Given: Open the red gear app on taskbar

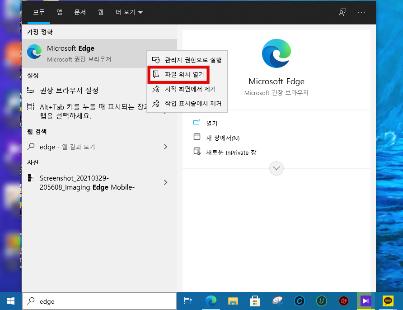Looking at the screenshot, I should click(x=344, y=301).
